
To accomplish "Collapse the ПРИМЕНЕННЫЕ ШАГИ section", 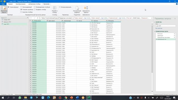I will click(155, 31).
